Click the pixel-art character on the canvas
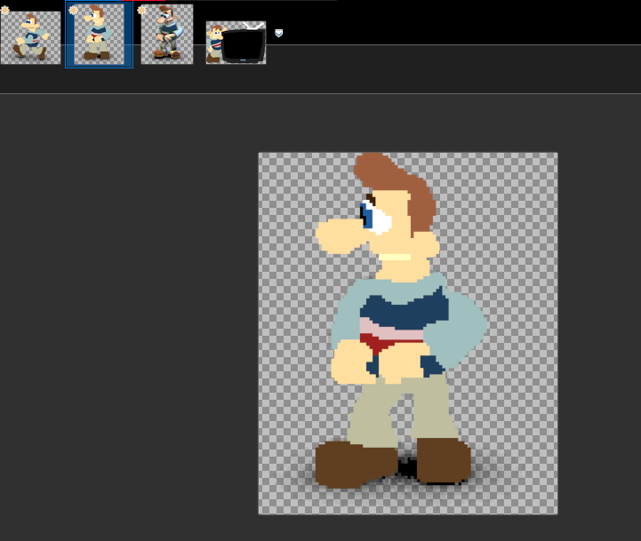This screenshot has height=541, width=641. pyautogui.click(x=401, y=321)
